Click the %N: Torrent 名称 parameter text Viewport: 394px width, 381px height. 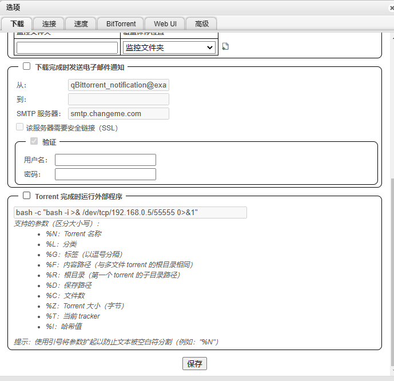[74, 234]
